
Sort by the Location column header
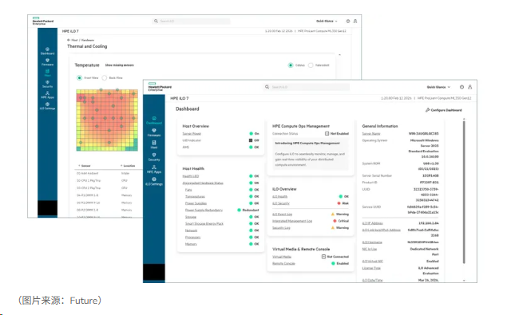coord(128,166)
